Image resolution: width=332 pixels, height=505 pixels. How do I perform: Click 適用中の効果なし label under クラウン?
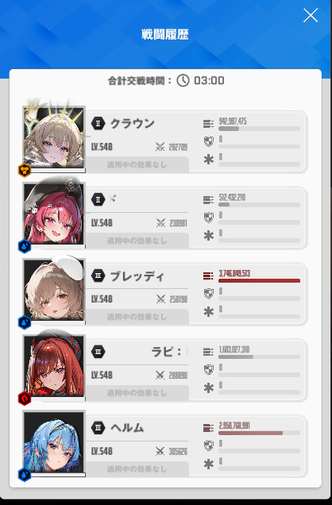137,165
